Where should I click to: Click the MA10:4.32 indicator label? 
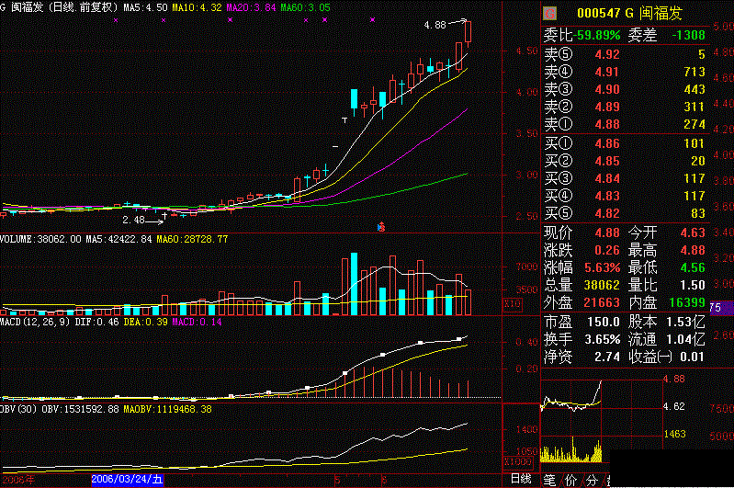pyautogui.click(x=197, y=7)
